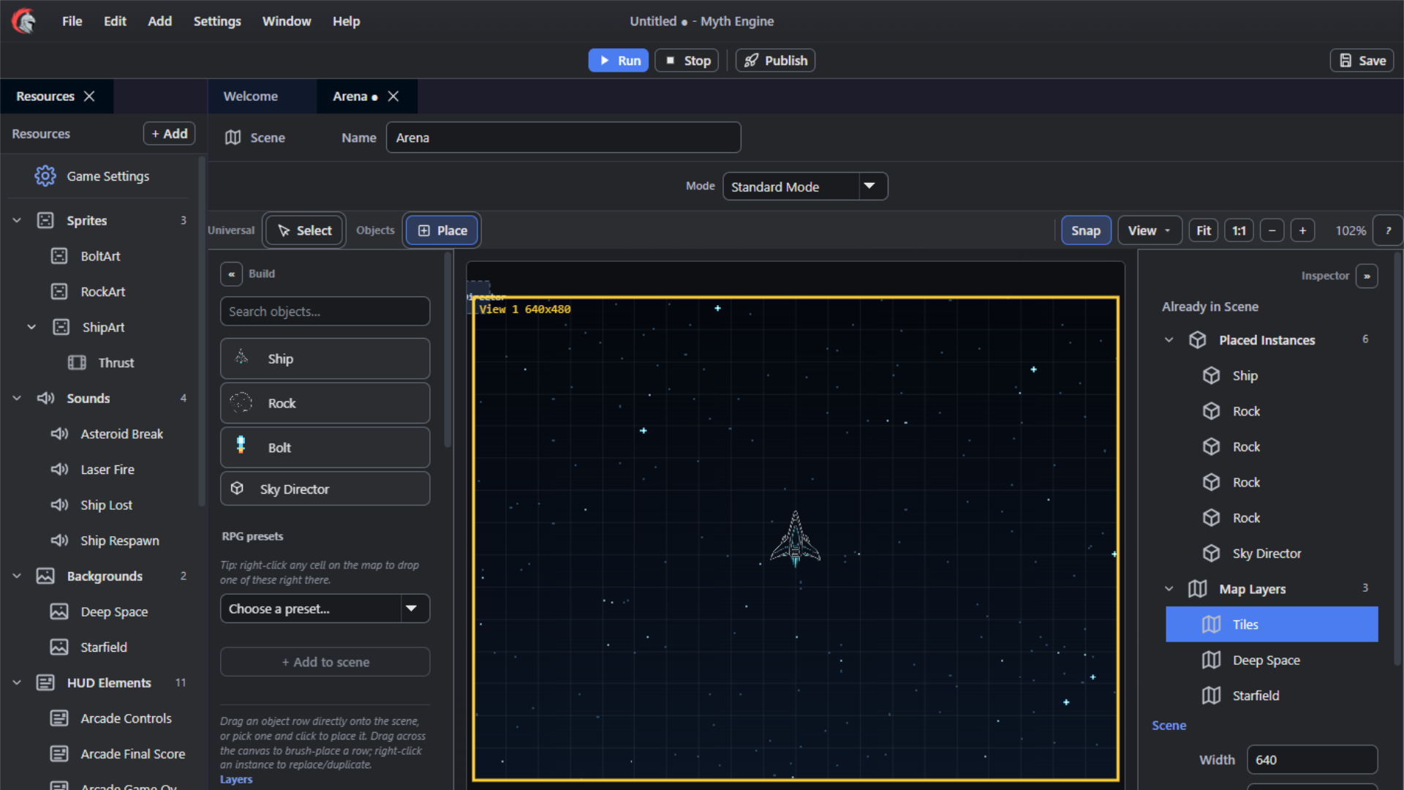Screen dimensions: 1404x790
Task: Collapse the Map Layers list
Action: click(1169, 589)
